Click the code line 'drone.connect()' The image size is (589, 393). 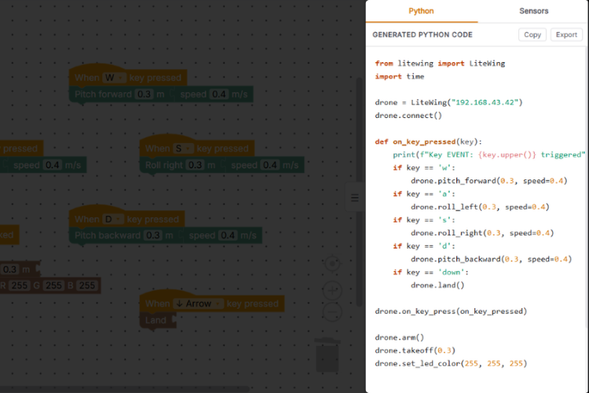pyautogui.click(x=408, y=116)
